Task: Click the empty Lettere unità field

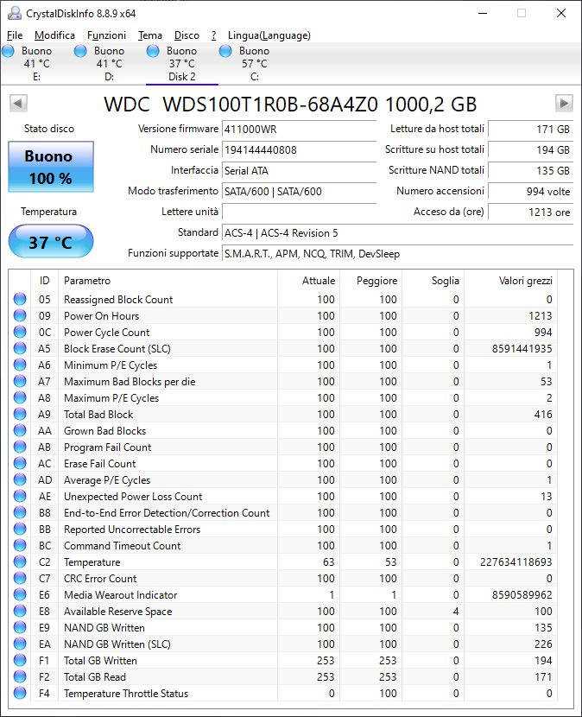Action: coord(299,213)
